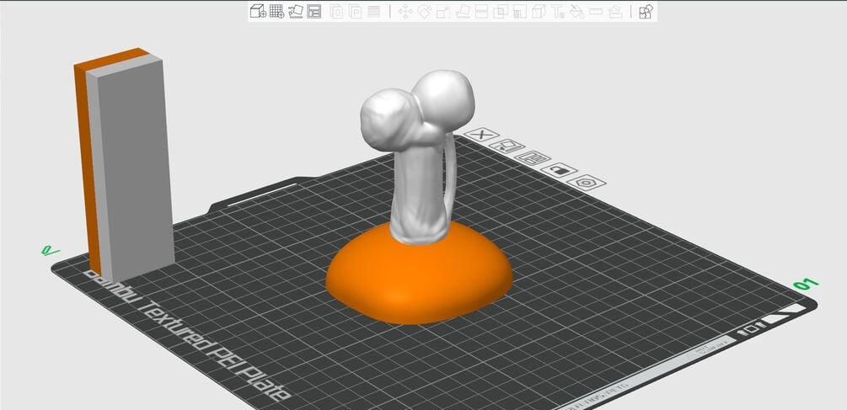This screenshot has width=847, height=410.
Task: Open the Mesh boolean tool
Action: [501, 11]
